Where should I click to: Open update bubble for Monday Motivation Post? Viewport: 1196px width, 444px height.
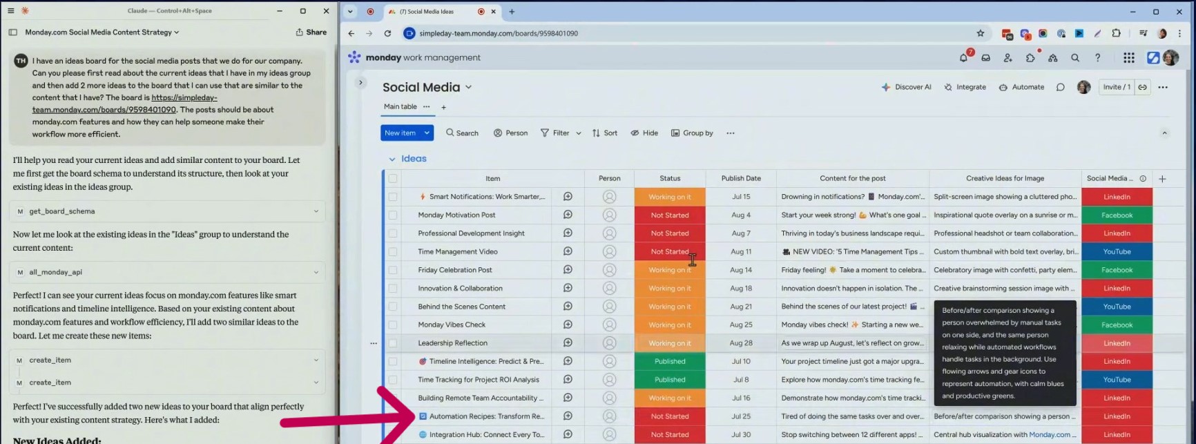click(x=568, y=215)
